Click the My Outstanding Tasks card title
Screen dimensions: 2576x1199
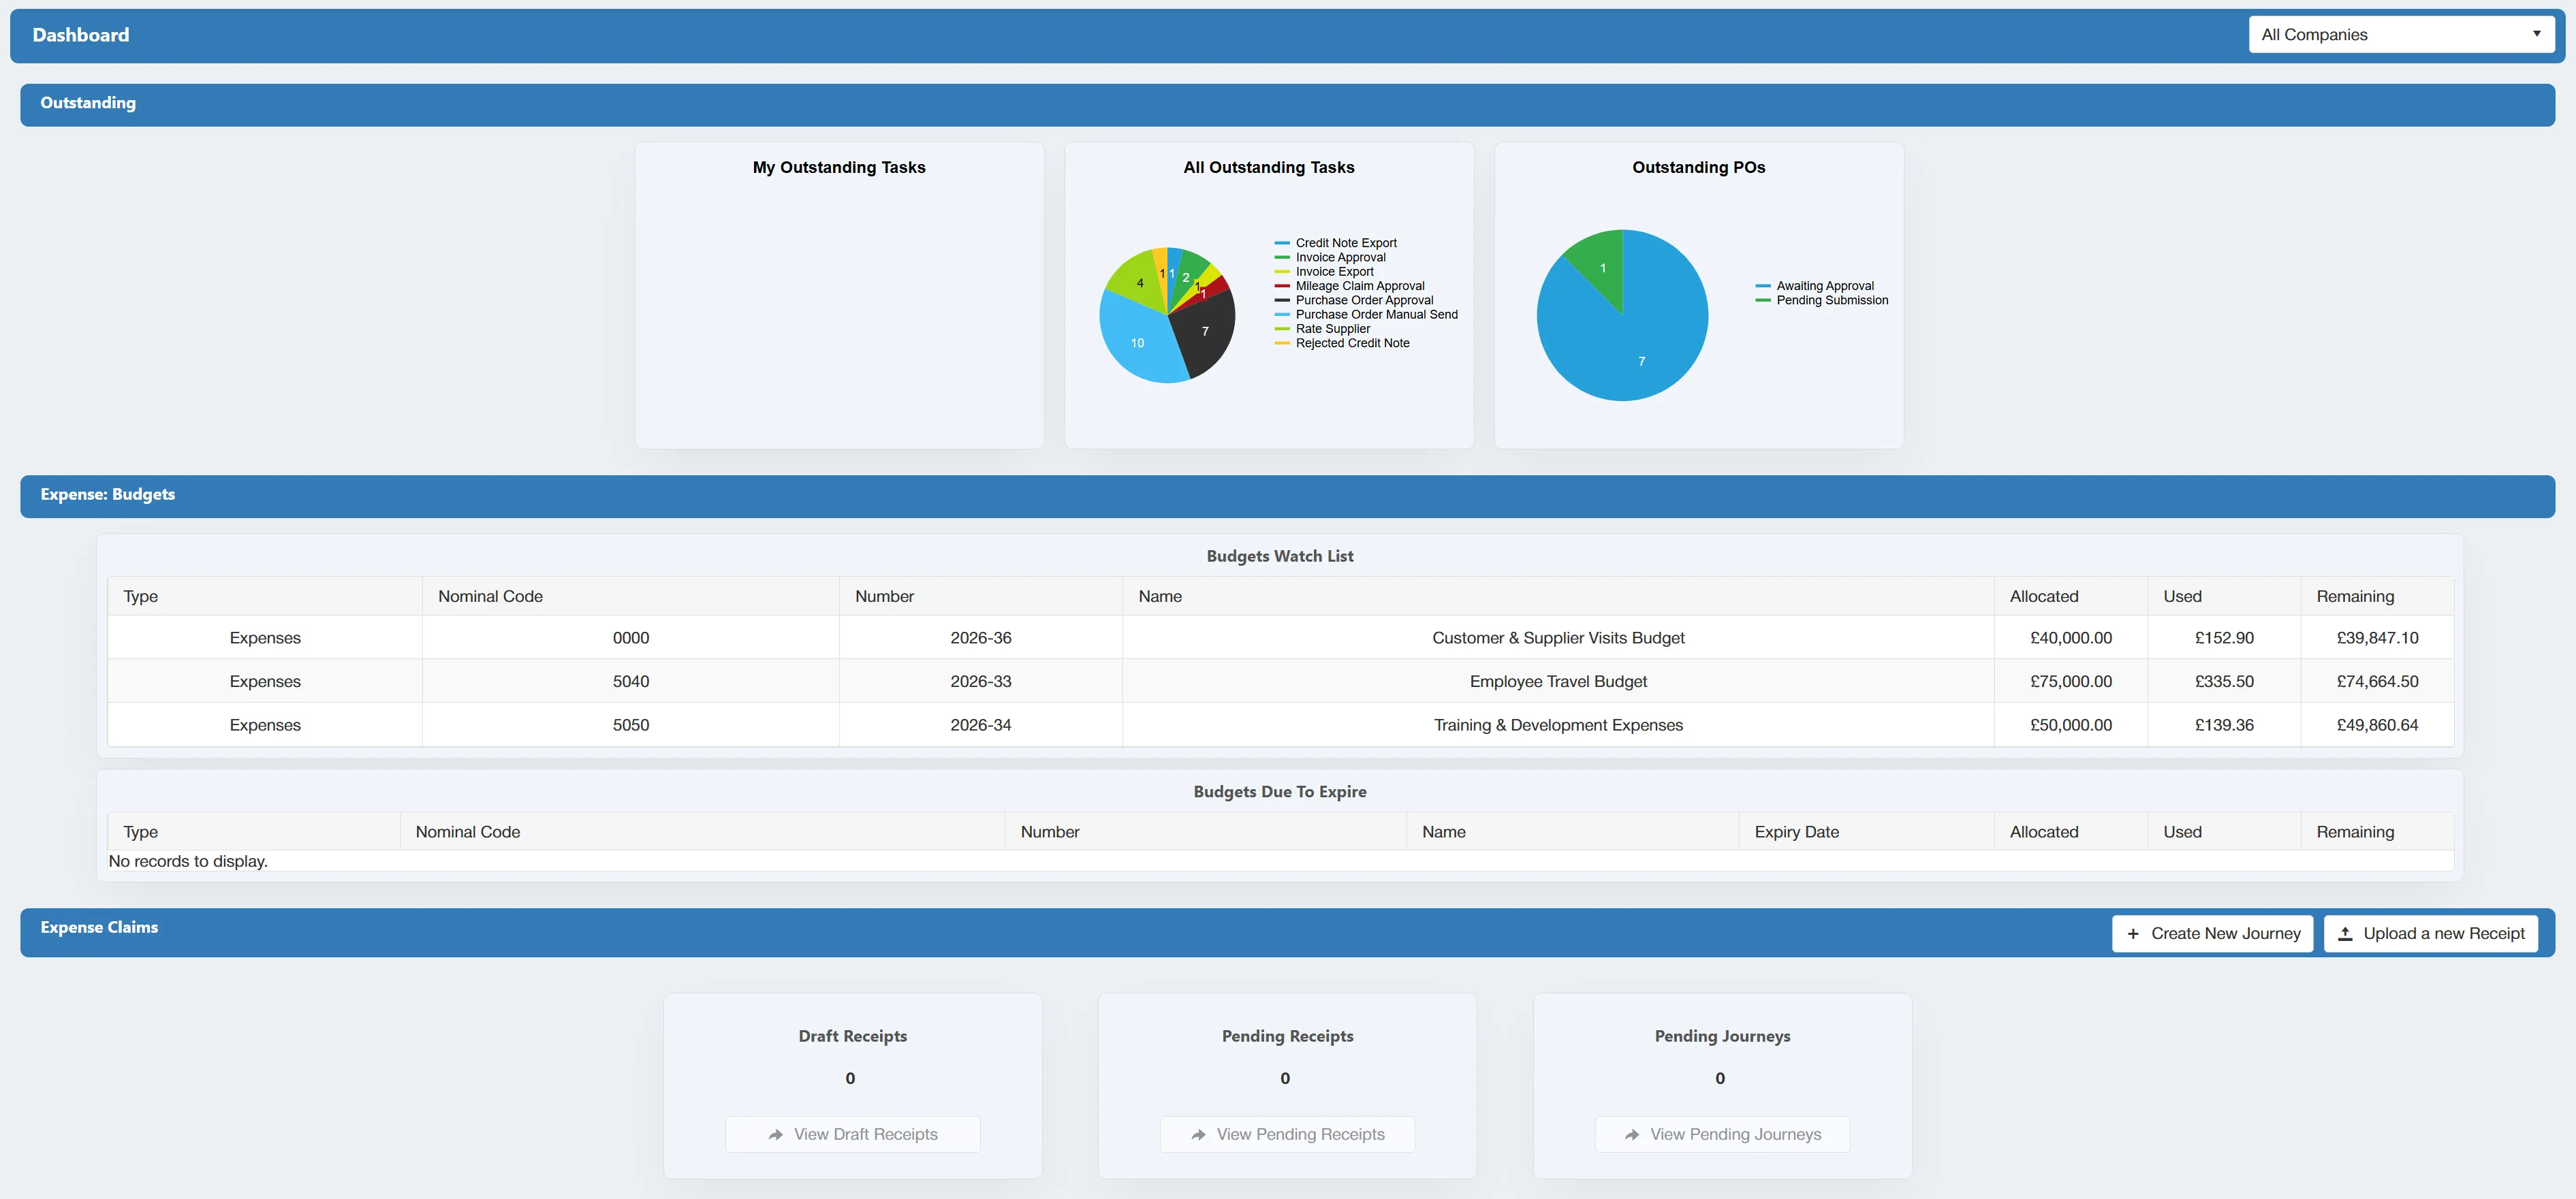point(839,168)
